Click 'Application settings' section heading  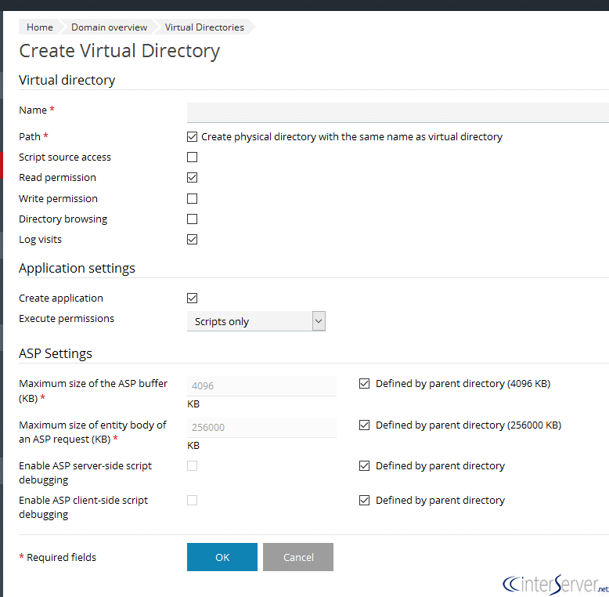click(77, 268)
